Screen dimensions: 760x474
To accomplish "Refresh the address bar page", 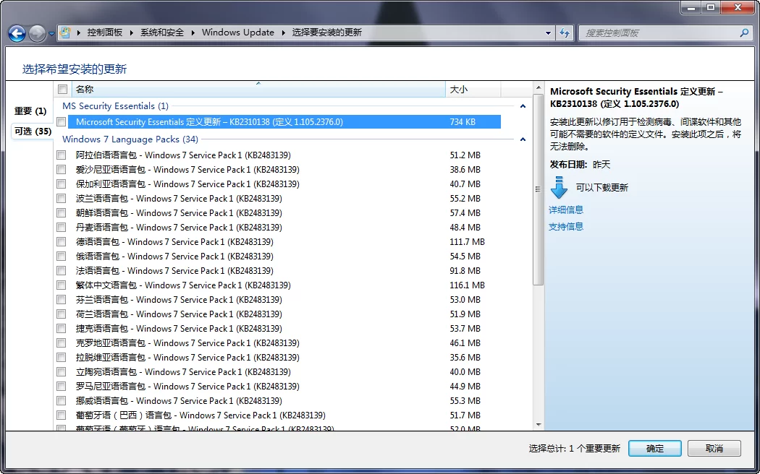I will pyautogui.click(x=565, y=33).
